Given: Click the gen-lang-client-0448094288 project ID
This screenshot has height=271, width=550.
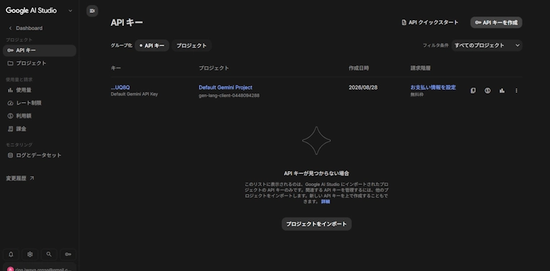Looking at the screenshot, I should pyautogui.click(x=229, y=96).
